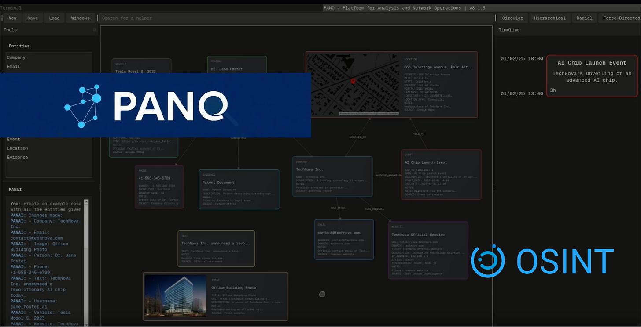Click the HELD_AT edge label
Viewport: 641px width, 327px height.
tap(418, 133)
